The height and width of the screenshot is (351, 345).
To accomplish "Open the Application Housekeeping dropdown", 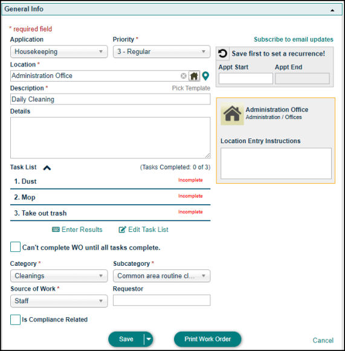I will point(59,52).
